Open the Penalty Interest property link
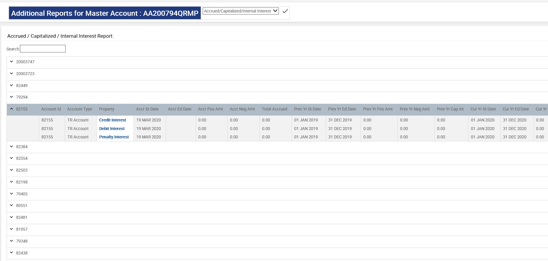Viewport: 548px width, 261px height. (x=114, y=137)
